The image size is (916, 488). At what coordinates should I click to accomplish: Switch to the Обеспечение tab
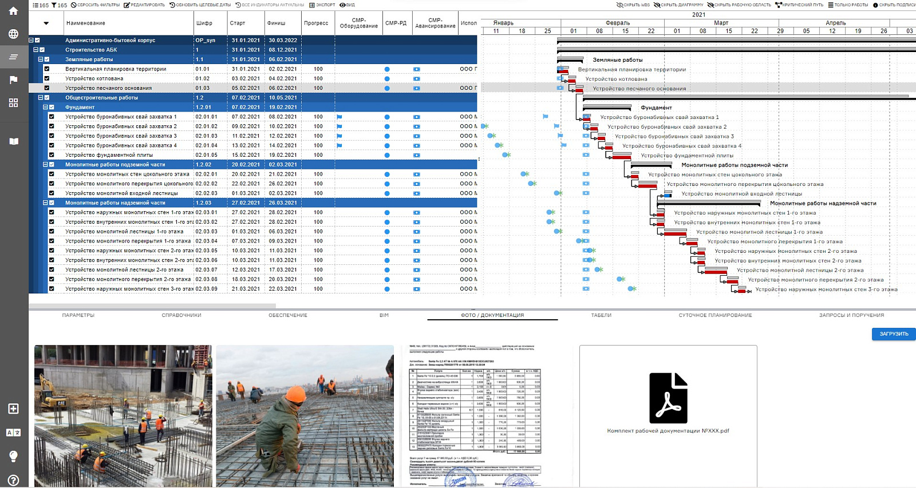[x=288, y=315]
